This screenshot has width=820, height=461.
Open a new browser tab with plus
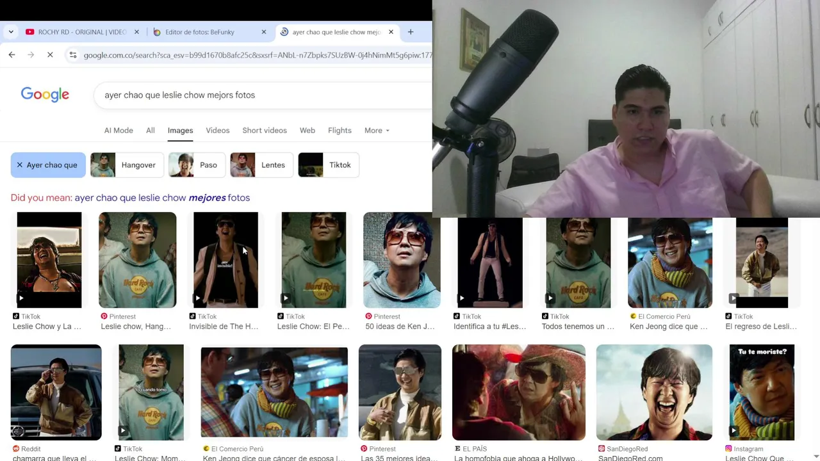411,32
